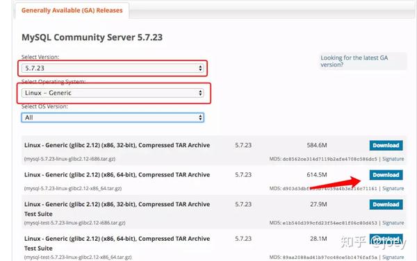Download the 614.5M x86 64-bit TAR Archive

coord(386,175)
